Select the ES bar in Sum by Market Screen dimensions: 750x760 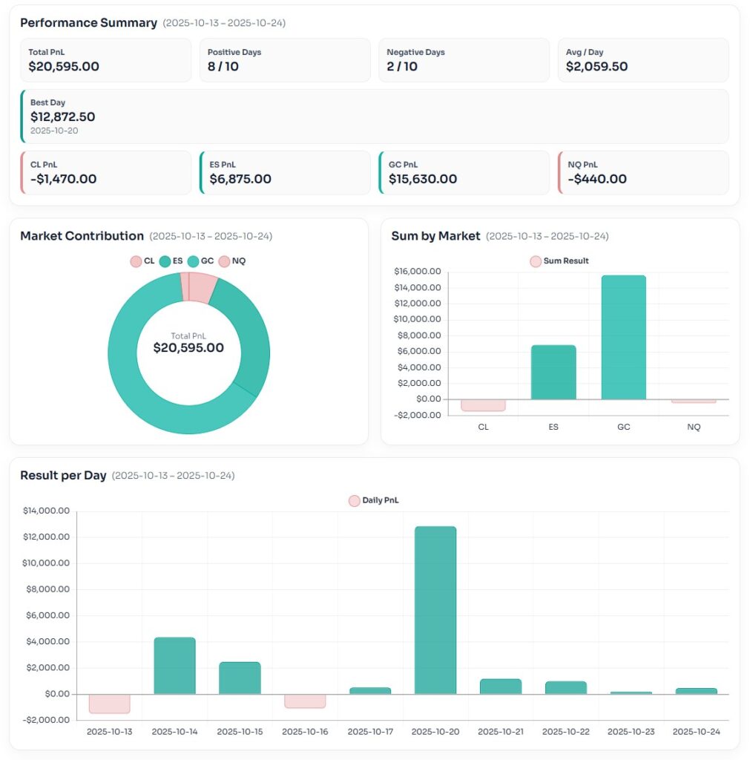point(553,373)
